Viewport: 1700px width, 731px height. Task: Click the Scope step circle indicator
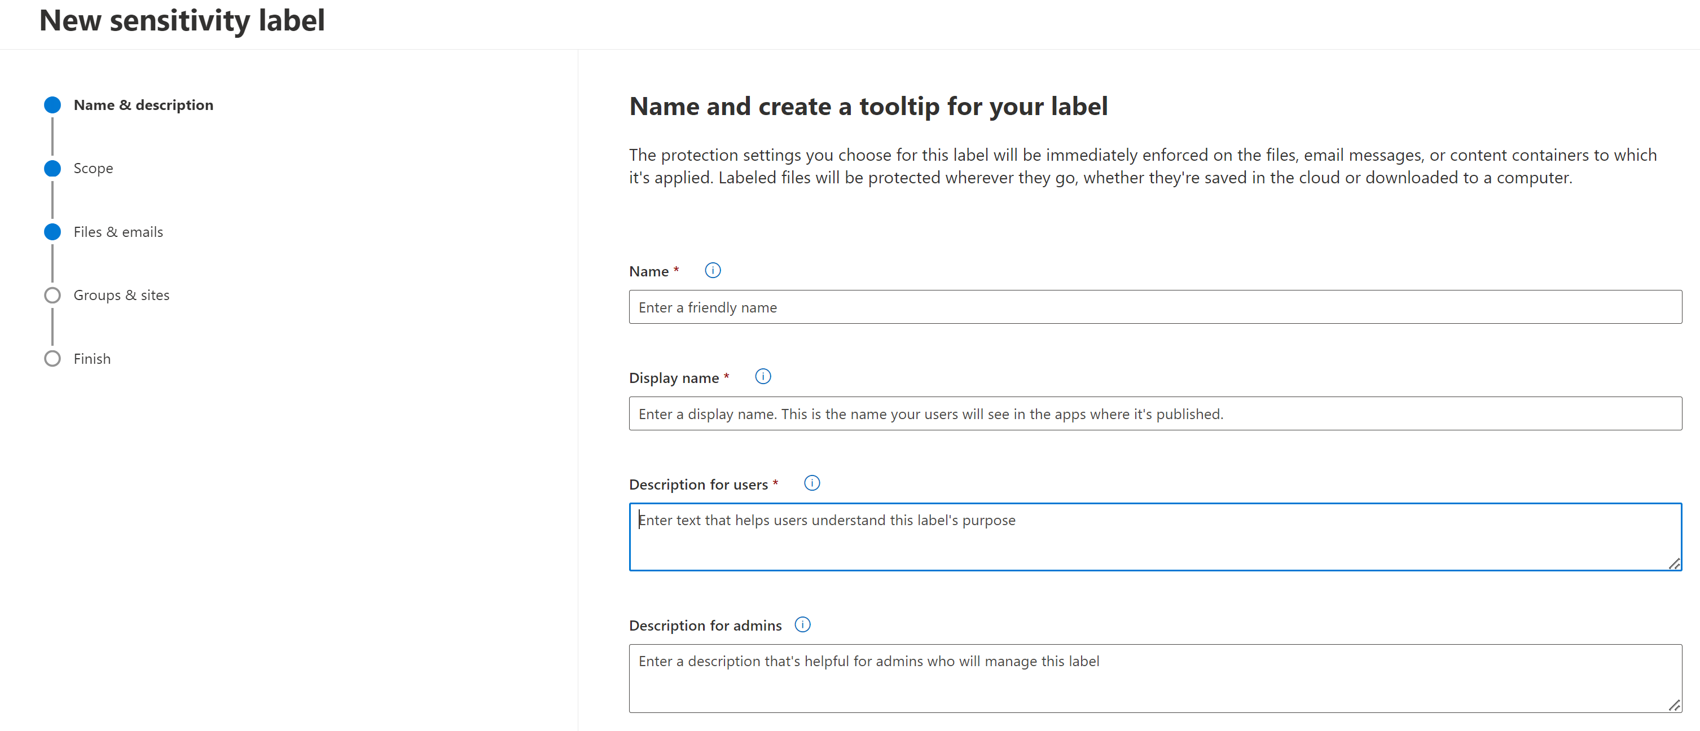point(52,168)
